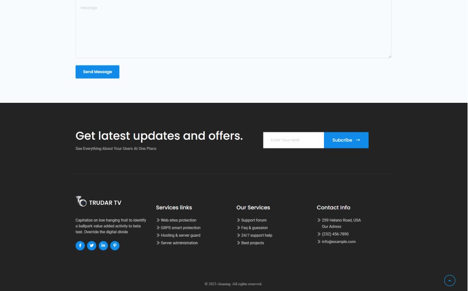Click inside the Message text area

tap(233, 29)
